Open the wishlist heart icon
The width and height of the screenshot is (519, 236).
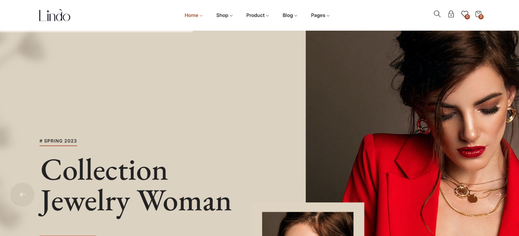pos(465,14)
